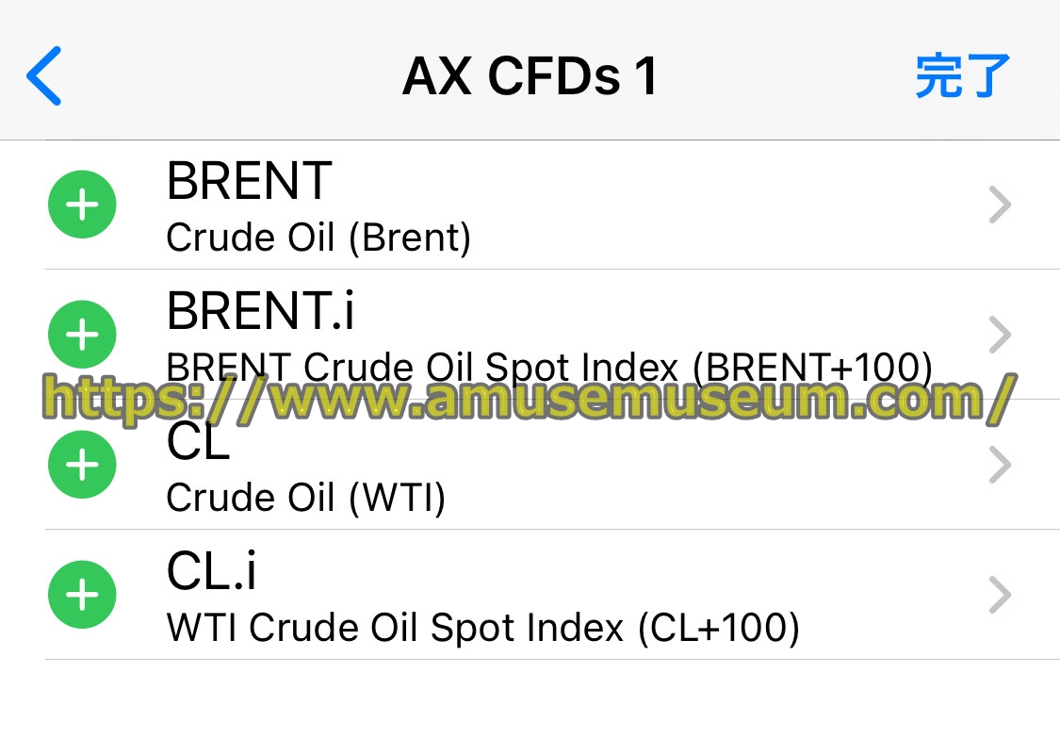
Task: Open CL.i details via its chevron
Action: point(1000,595)
